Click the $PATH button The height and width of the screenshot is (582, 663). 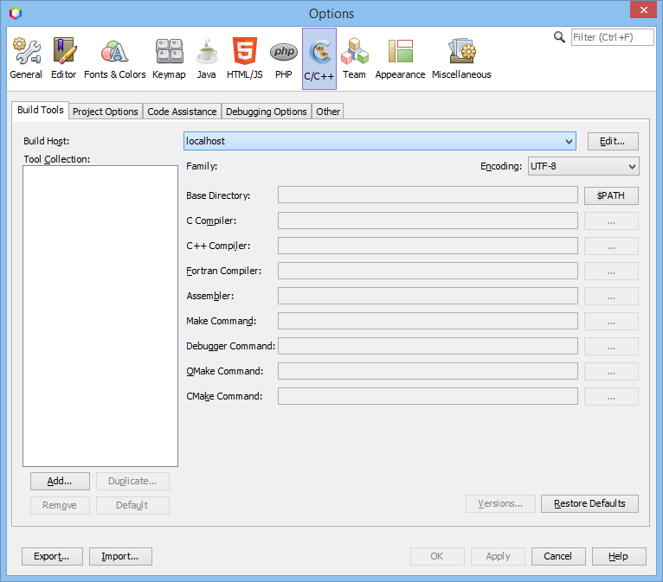coord(611,195)
